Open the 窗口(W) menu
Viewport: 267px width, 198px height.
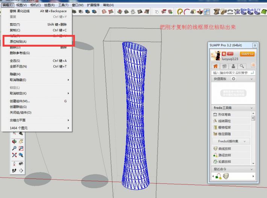pos(77,5)
